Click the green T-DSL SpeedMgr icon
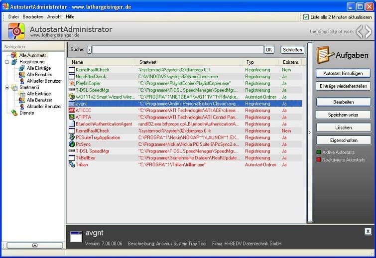Screen dimensions: 376x258 pyautogui.click(x=72, y=90)
